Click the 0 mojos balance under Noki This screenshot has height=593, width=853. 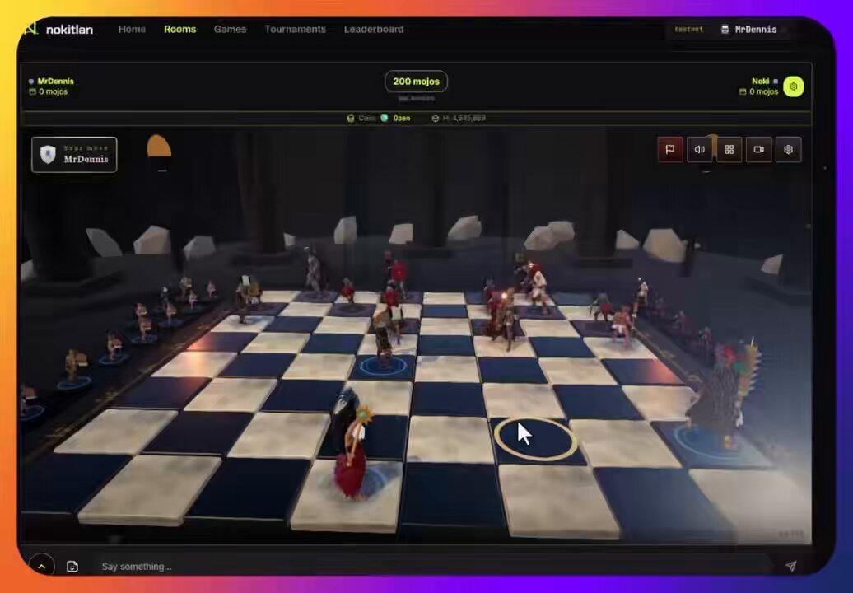click(x=764, y=91)
